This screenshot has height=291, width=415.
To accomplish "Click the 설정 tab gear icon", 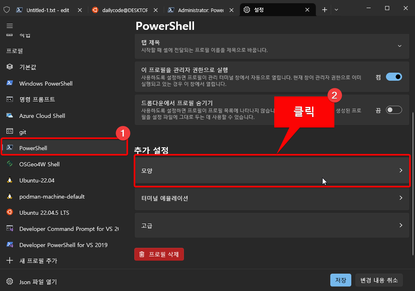I will (247, 10).
